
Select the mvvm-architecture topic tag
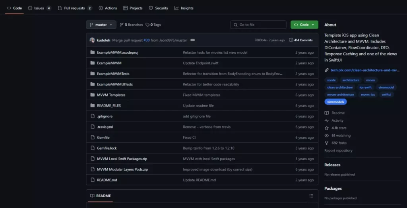340,95
